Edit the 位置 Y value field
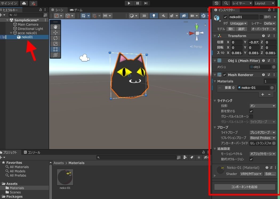This screenshot has height=199, width=280. tap(254, 42)
